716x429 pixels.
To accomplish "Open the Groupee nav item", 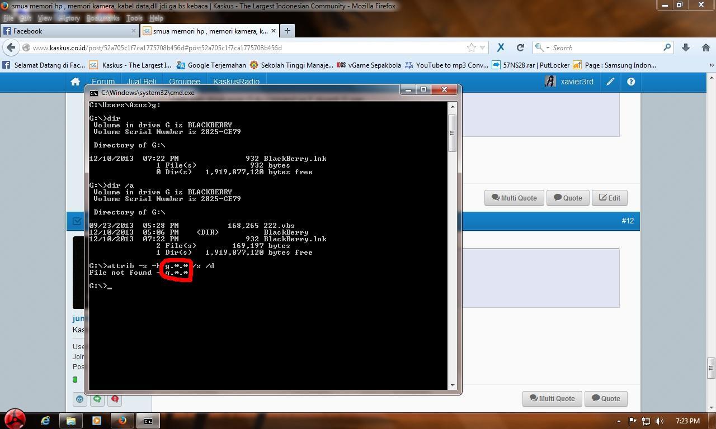I will point(185,82).
